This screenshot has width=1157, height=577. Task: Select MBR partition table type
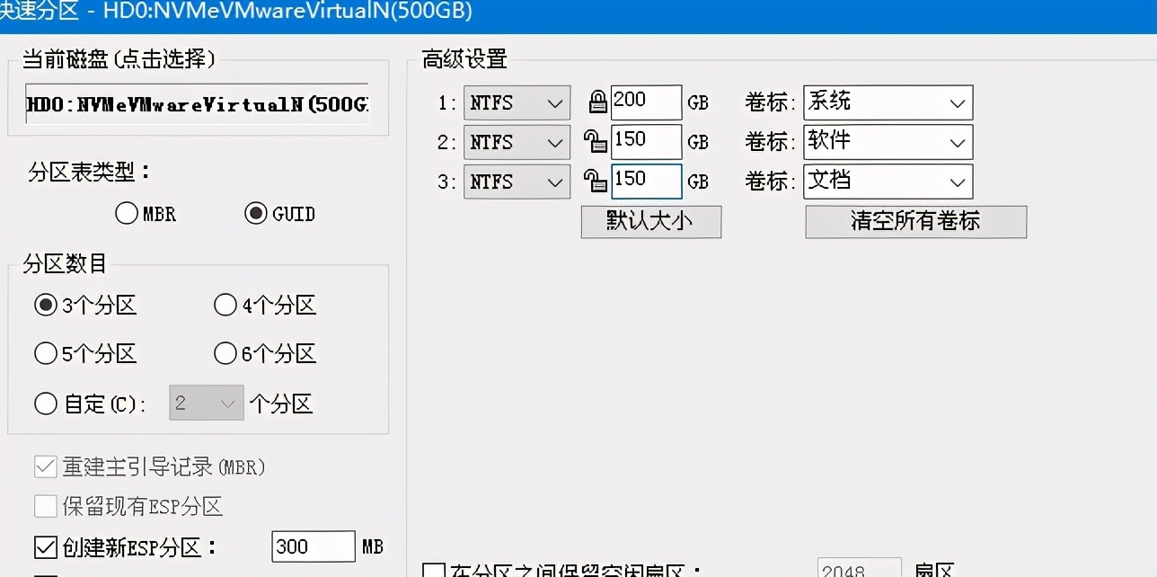click(125, 213)
